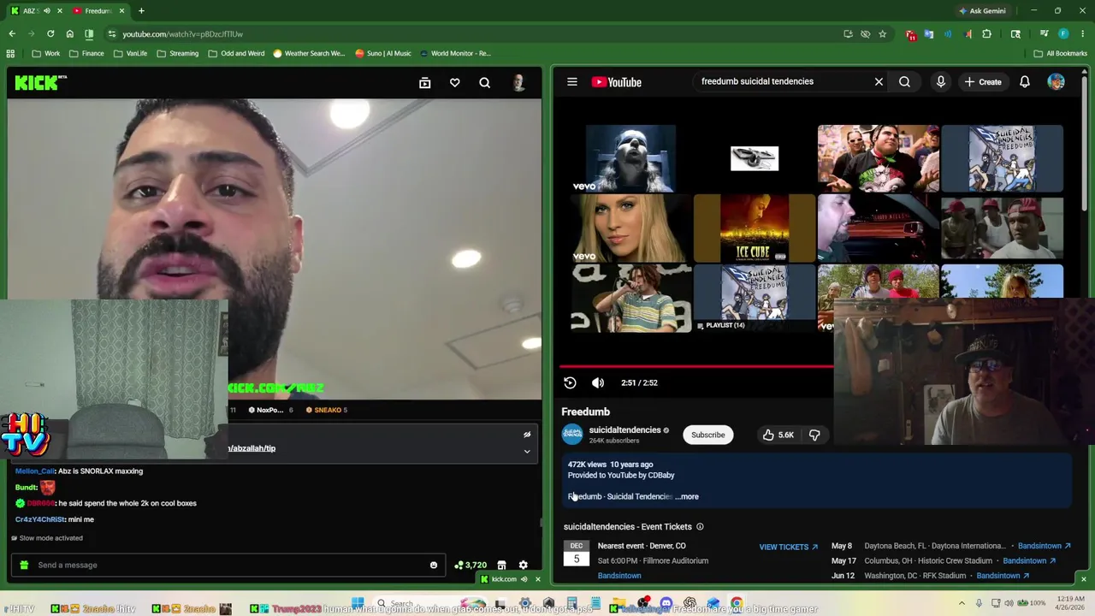Screen dimensions: 1095x616
Task: Open Kick search magnifier icon
Action: [x=485, y=83]
